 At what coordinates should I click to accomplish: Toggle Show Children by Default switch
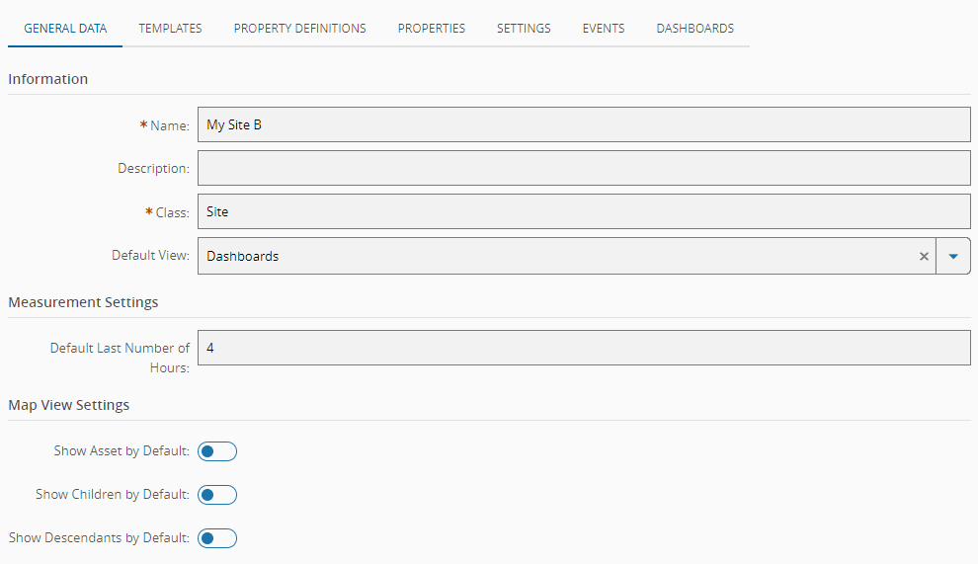pyautogui.click(x=217, y=495)
